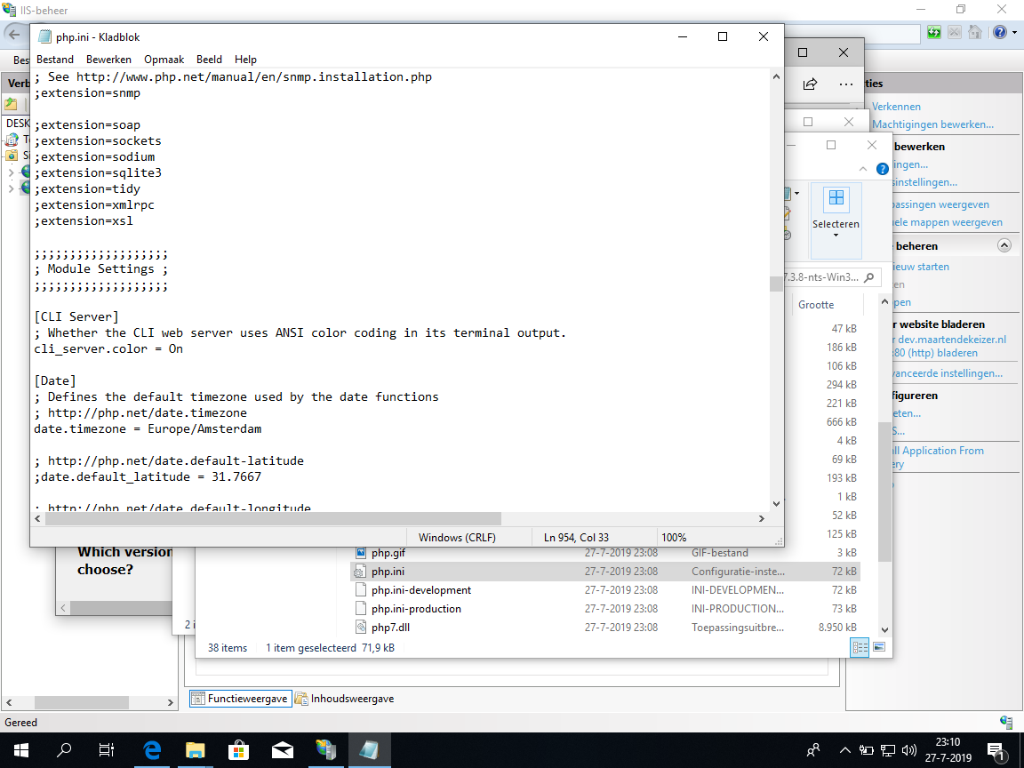
Task: Open Task View on the taskbar
Action: (x=107, y=750)
